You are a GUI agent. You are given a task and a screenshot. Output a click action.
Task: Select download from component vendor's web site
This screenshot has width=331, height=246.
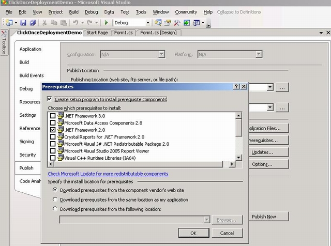coord(55,190)
